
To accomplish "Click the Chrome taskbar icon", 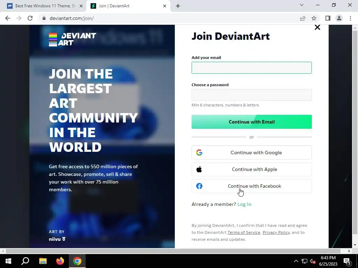I will (77, 261).
